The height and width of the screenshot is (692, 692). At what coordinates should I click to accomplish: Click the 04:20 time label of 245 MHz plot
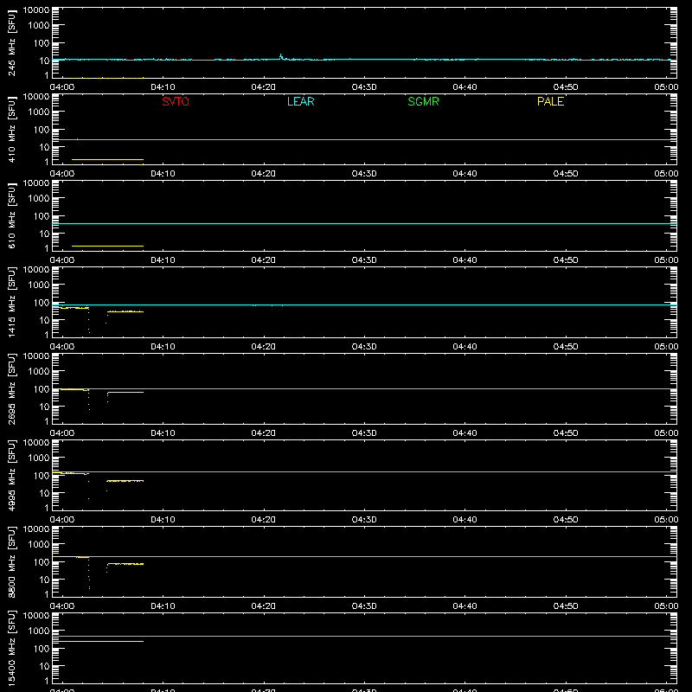264,87
